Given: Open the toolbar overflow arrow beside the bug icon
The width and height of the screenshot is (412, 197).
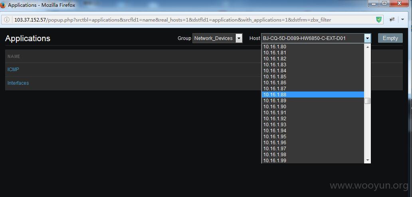Looking at the screenshot, I should coord(402,20).
